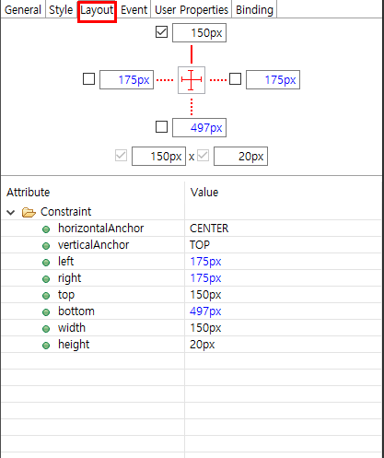Image resolution: width=384 pixels, height=458 pixels.
Task: Collapse the Constraint tree node
Action: pos(11,212)
